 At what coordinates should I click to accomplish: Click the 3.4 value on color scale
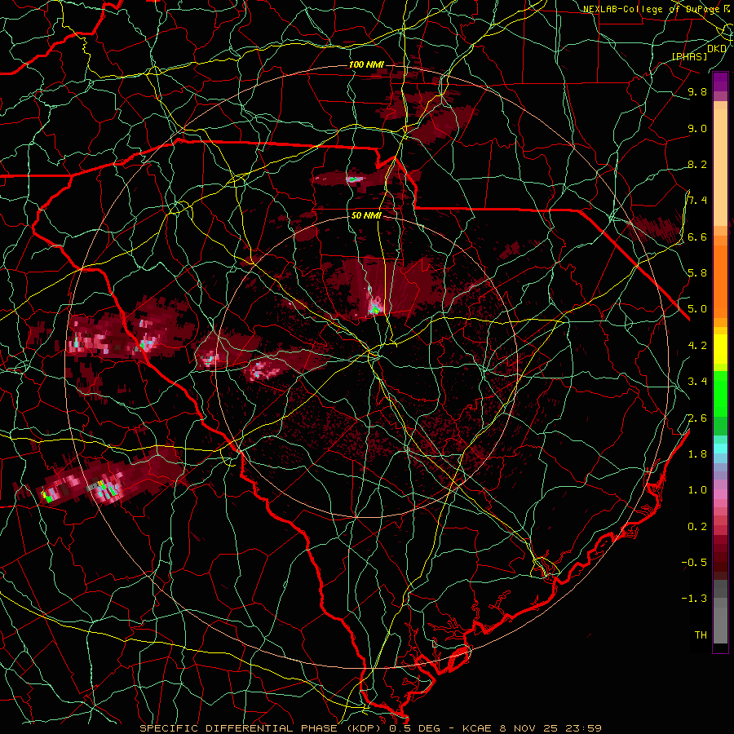(697, 381)
